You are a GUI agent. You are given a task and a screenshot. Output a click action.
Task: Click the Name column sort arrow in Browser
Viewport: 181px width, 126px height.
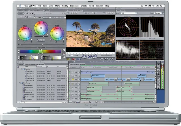point(36,67)
